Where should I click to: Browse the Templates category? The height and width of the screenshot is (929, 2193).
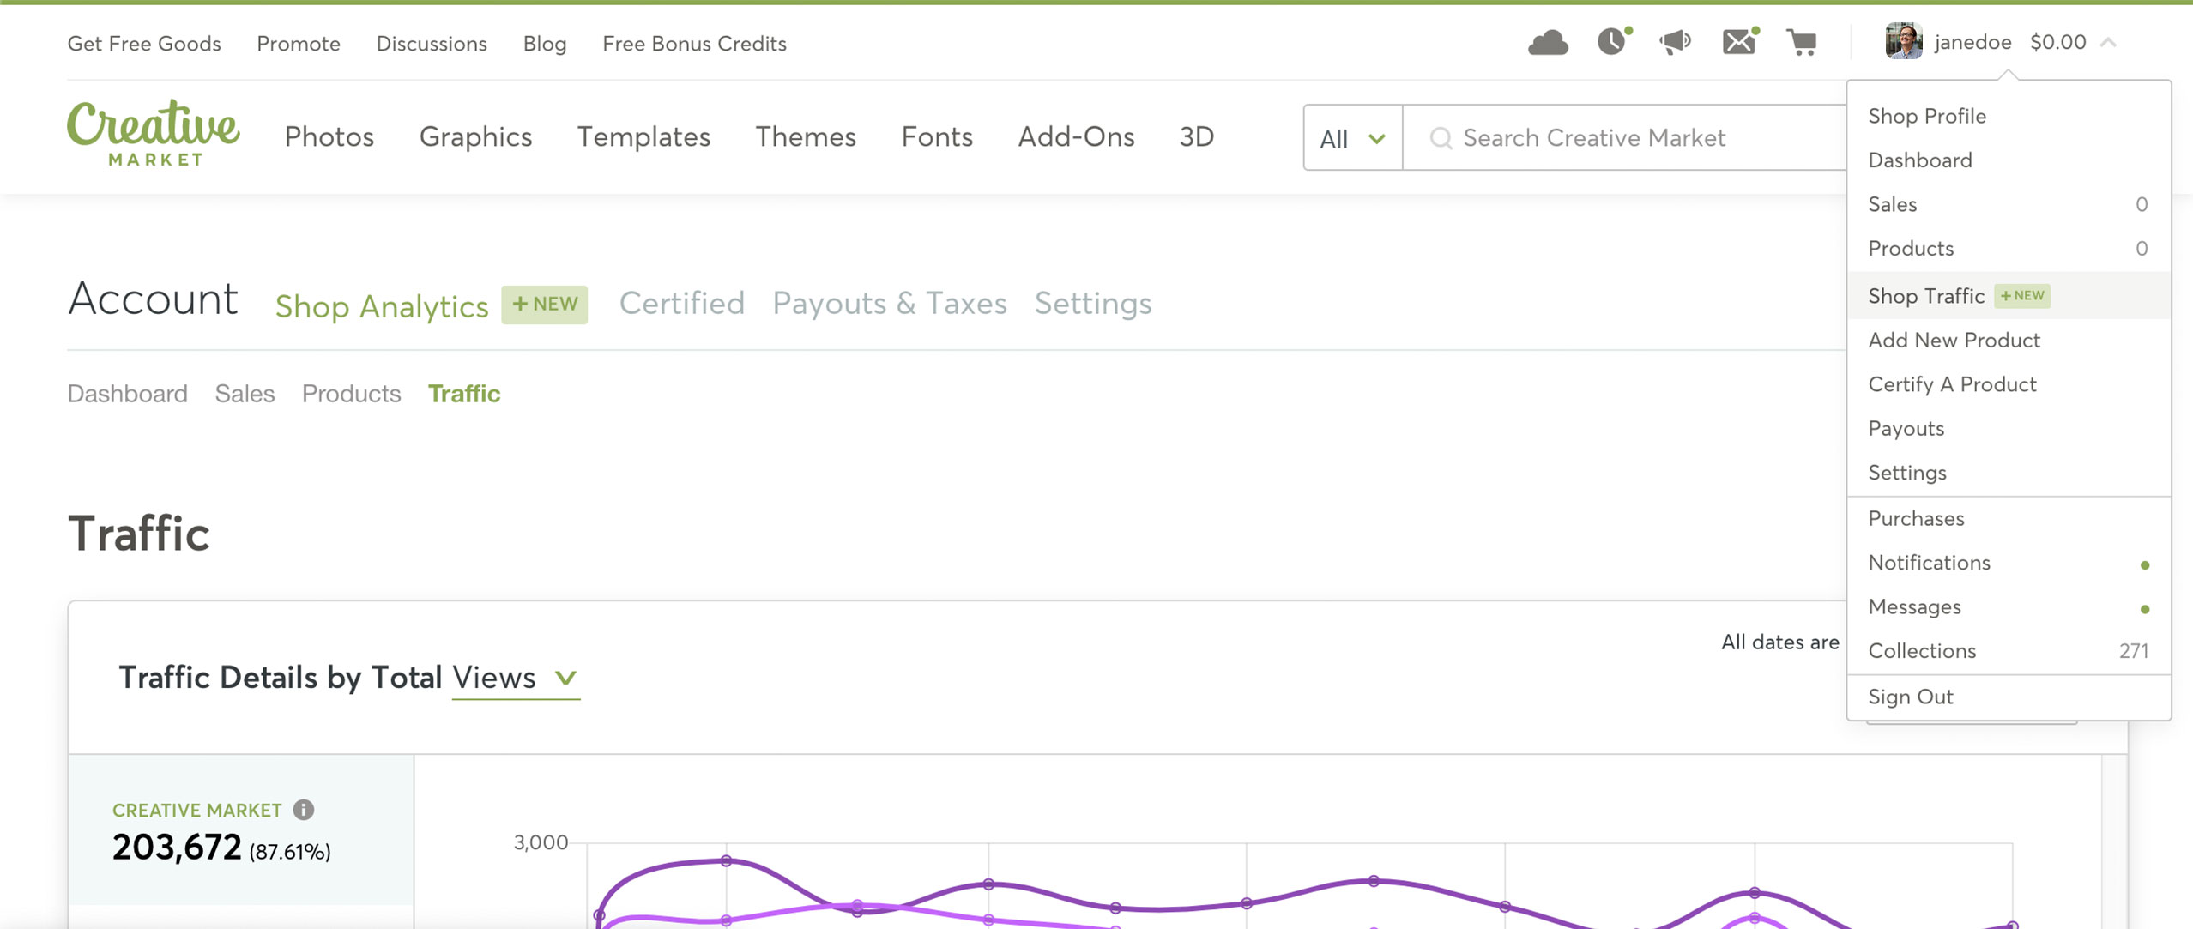click(x=643, y=136)
